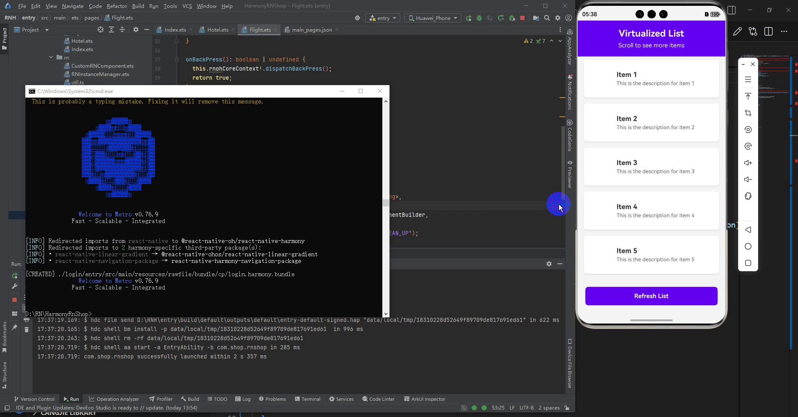Select opened file in Project panel

click(x=101, y=29)
